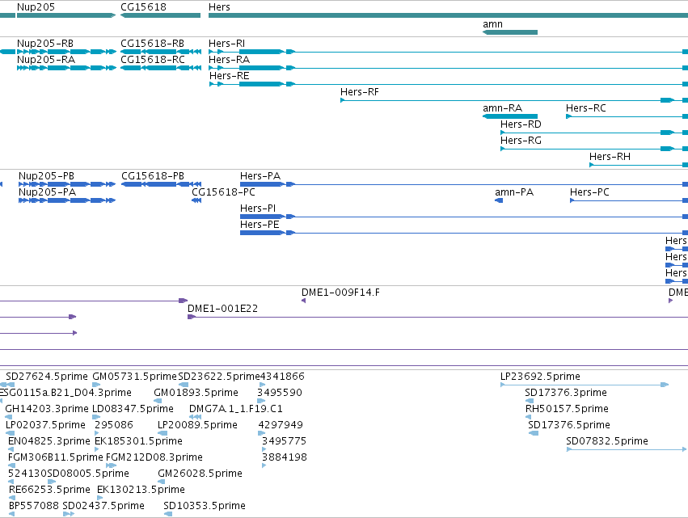Click the amn gene label in top track
This screenshot has height=518, width=688.
[x=492, y=24]
